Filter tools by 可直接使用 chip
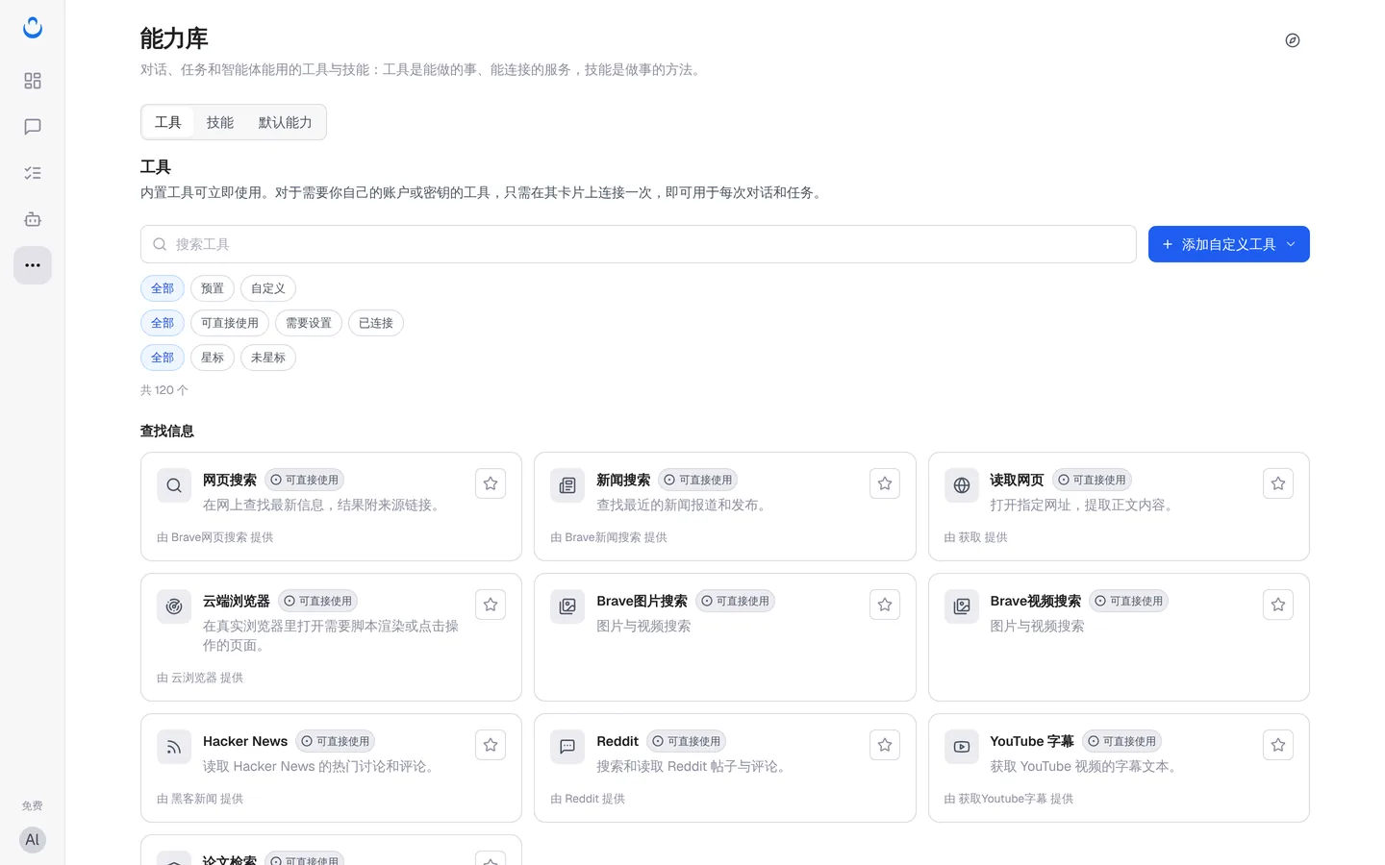 [x=230, y=323]
